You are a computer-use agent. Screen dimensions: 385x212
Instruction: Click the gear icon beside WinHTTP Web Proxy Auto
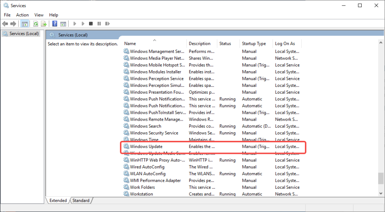point(126,160)
